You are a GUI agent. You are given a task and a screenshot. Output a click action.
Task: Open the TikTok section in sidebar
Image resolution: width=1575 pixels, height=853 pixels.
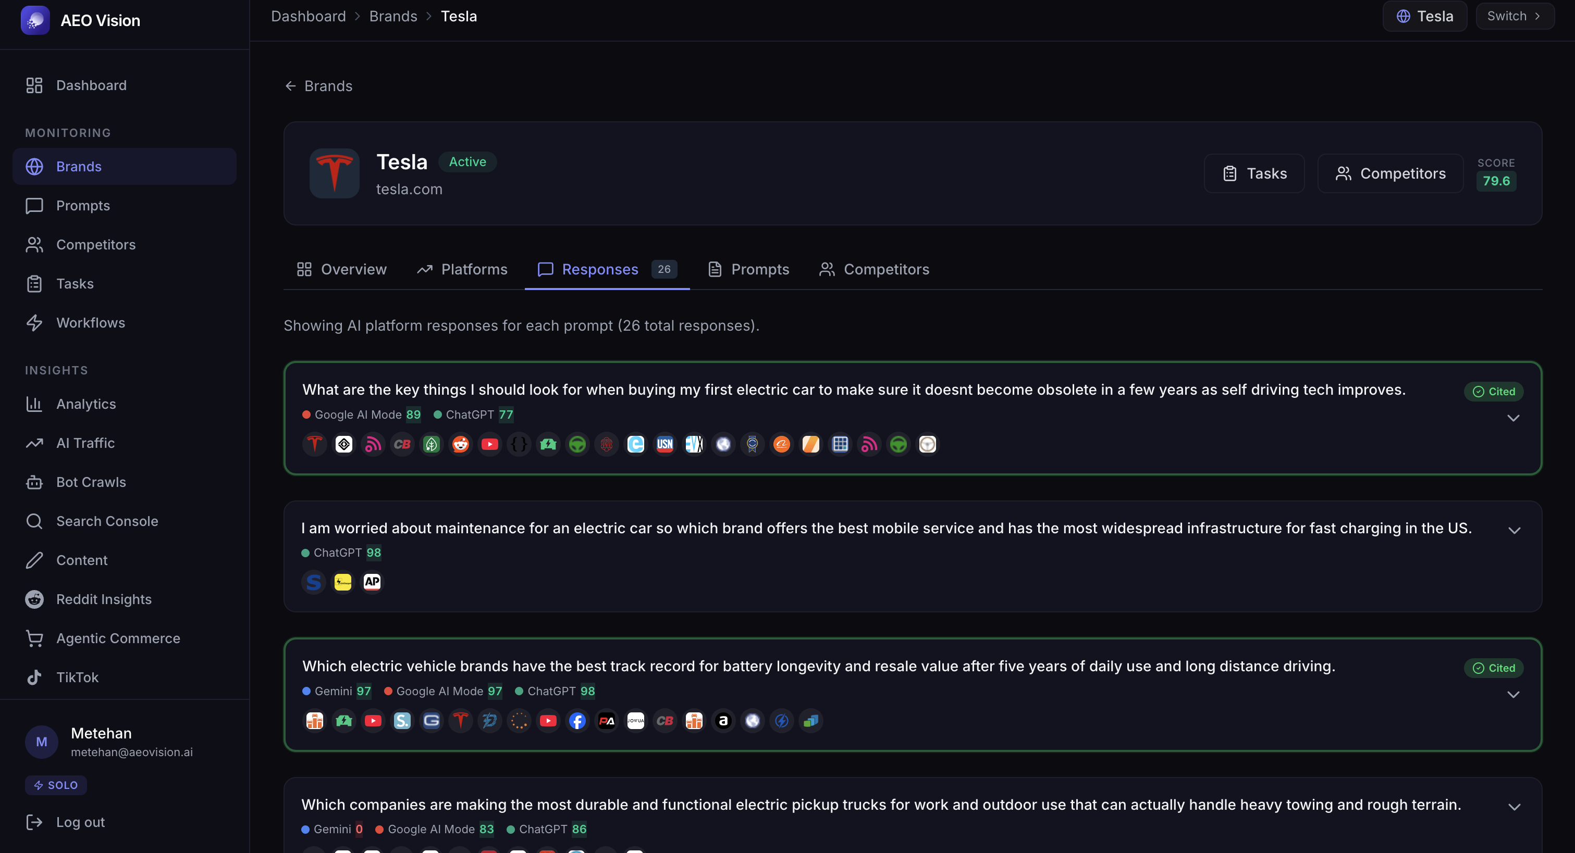click(x=77, y=677)
